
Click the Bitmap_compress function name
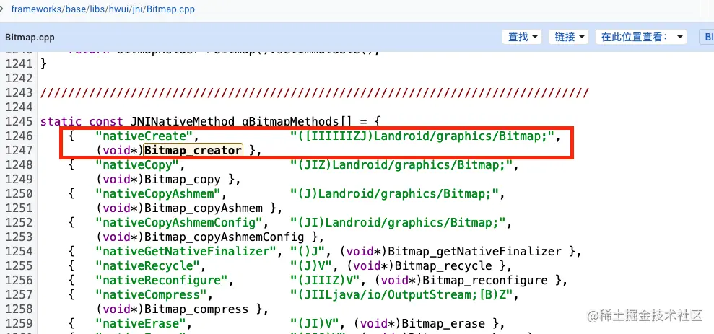196,309
